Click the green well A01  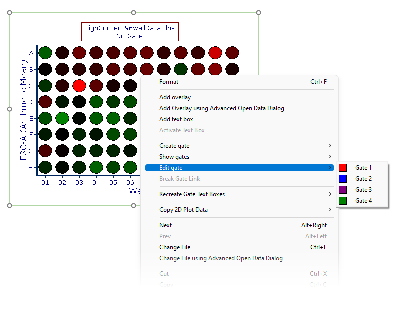[45, 53]
